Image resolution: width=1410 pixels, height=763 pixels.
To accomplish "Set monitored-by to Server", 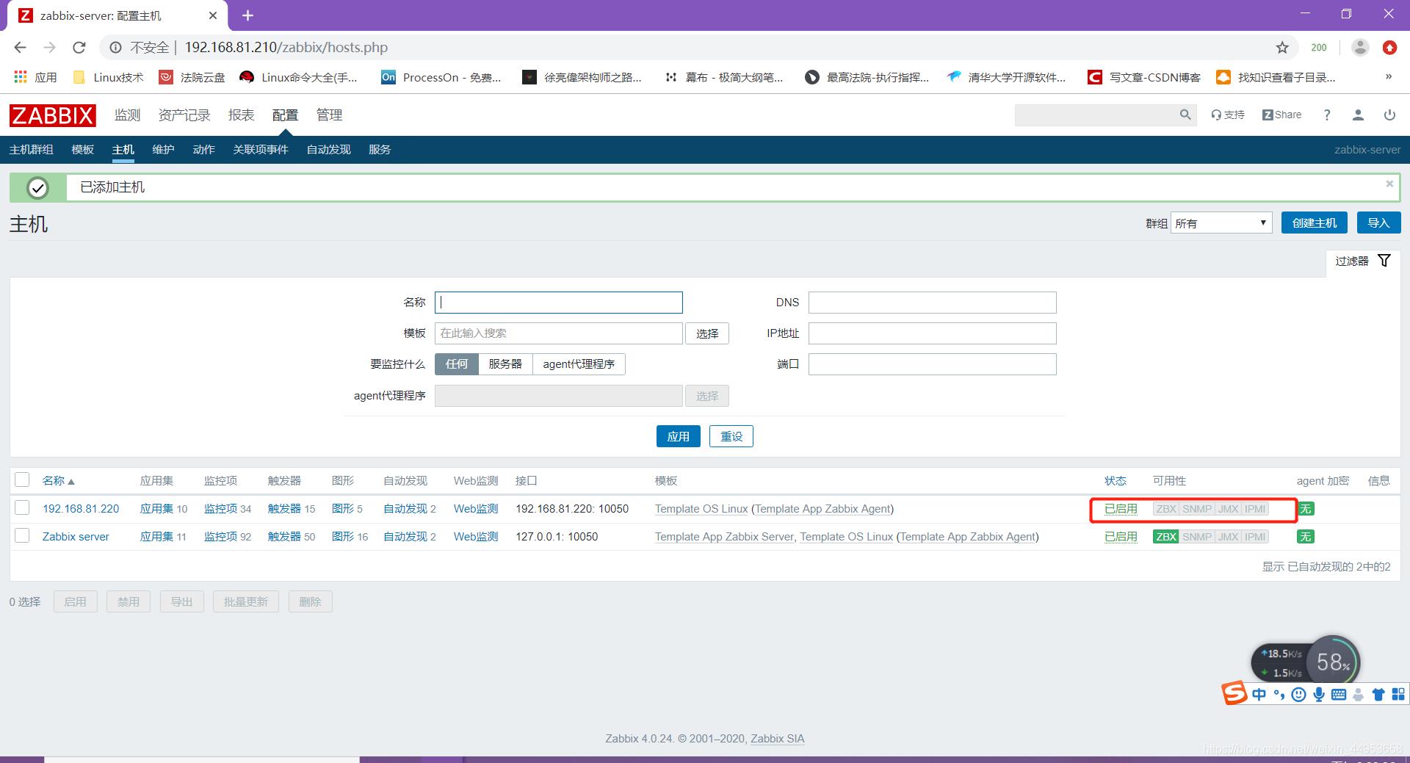I will click(505, 364).
